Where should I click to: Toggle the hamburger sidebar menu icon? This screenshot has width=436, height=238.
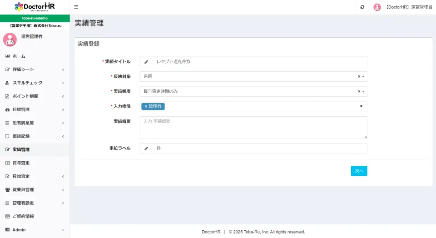76,7
